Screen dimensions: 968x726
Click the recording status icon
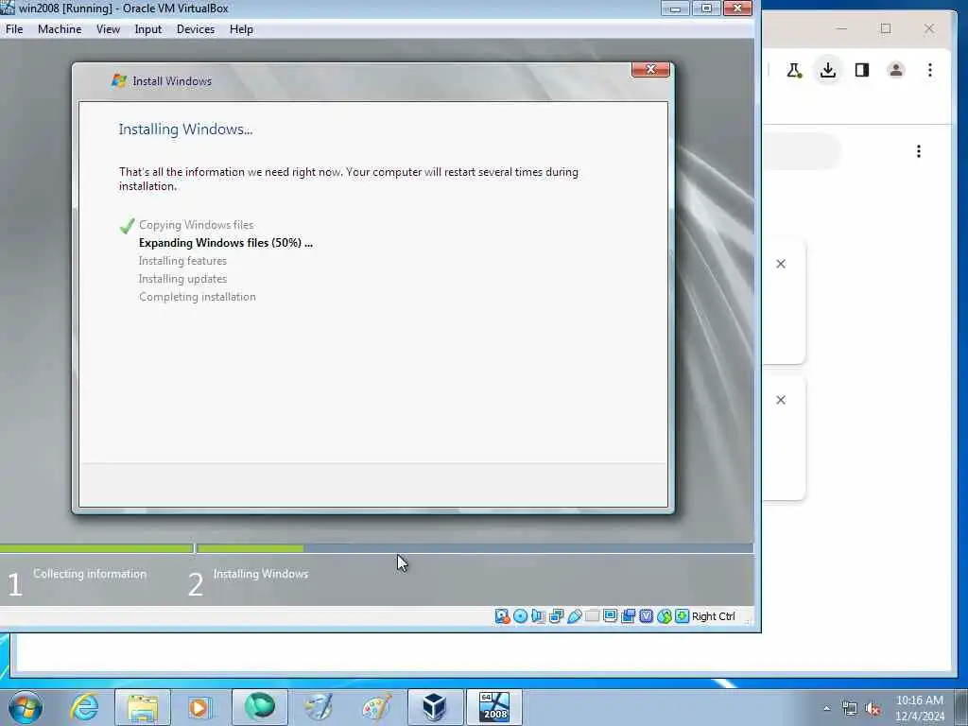(x=628, y=616)
